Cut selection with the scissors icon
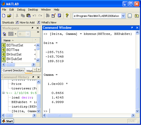The image size is (141, 125). point(17,15)
